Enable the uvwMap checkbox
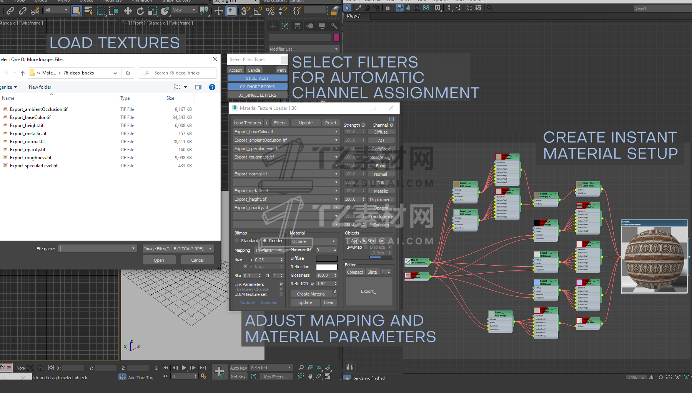 click(366, 247)
